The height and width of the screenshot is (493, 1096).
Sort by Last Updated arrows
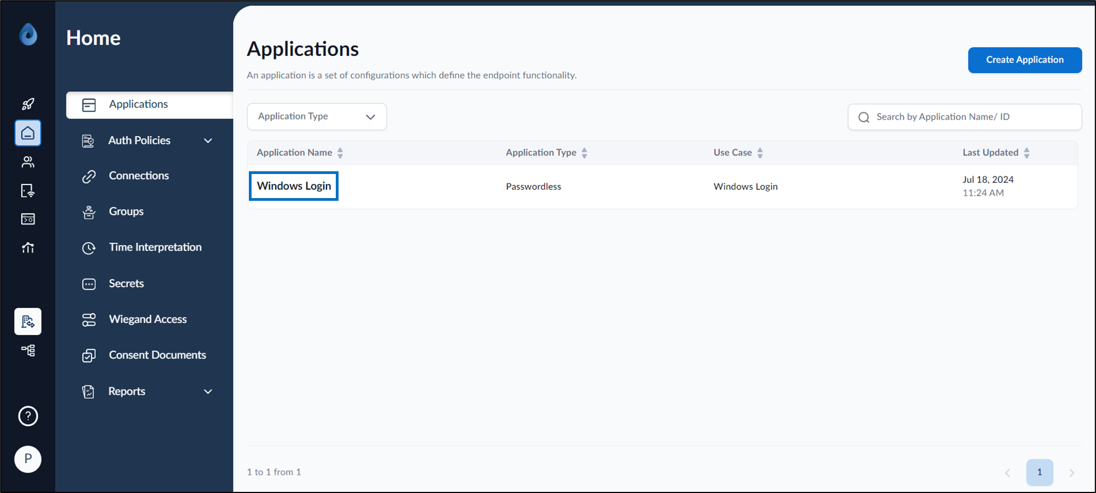(1027, 153)
